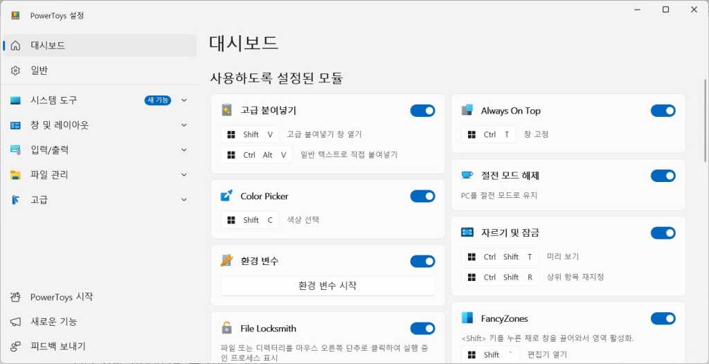Click the 새 기능 badge

(x=159, y=100)
